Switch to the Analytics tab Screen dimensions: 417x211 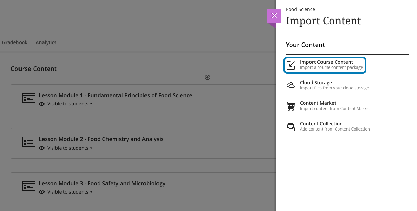[x=46, y=42]
